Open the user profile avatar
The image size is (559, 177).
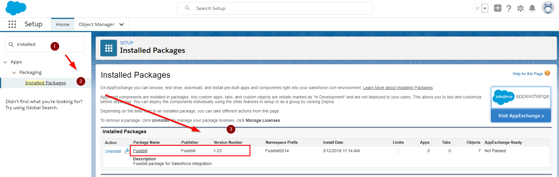[548, 8]
